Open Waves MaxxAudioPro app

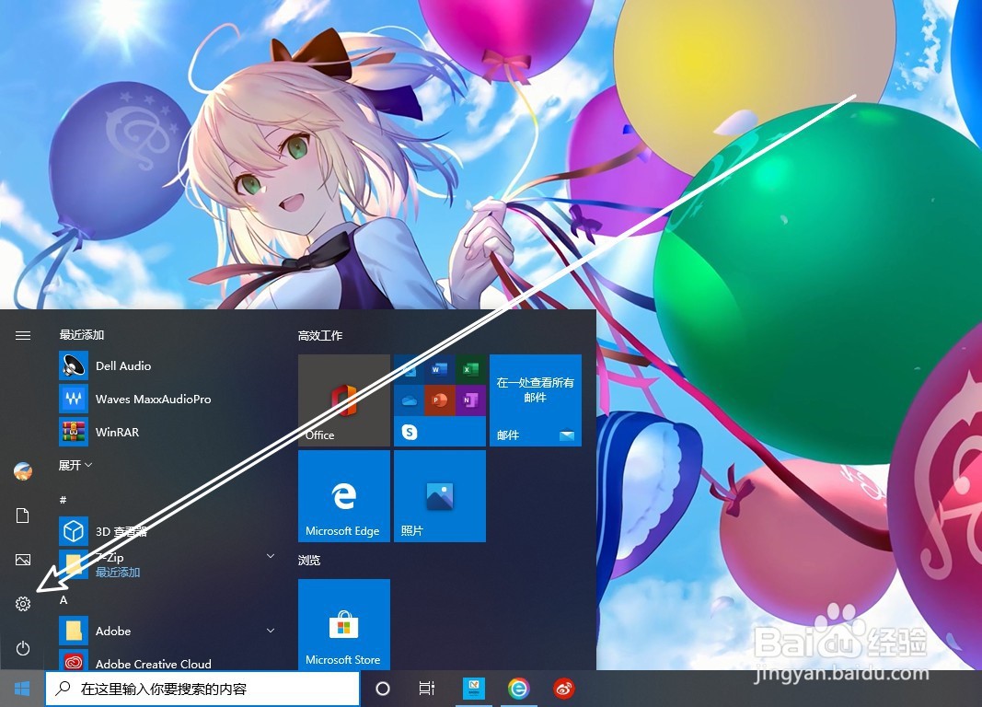(x=167, y=399)
